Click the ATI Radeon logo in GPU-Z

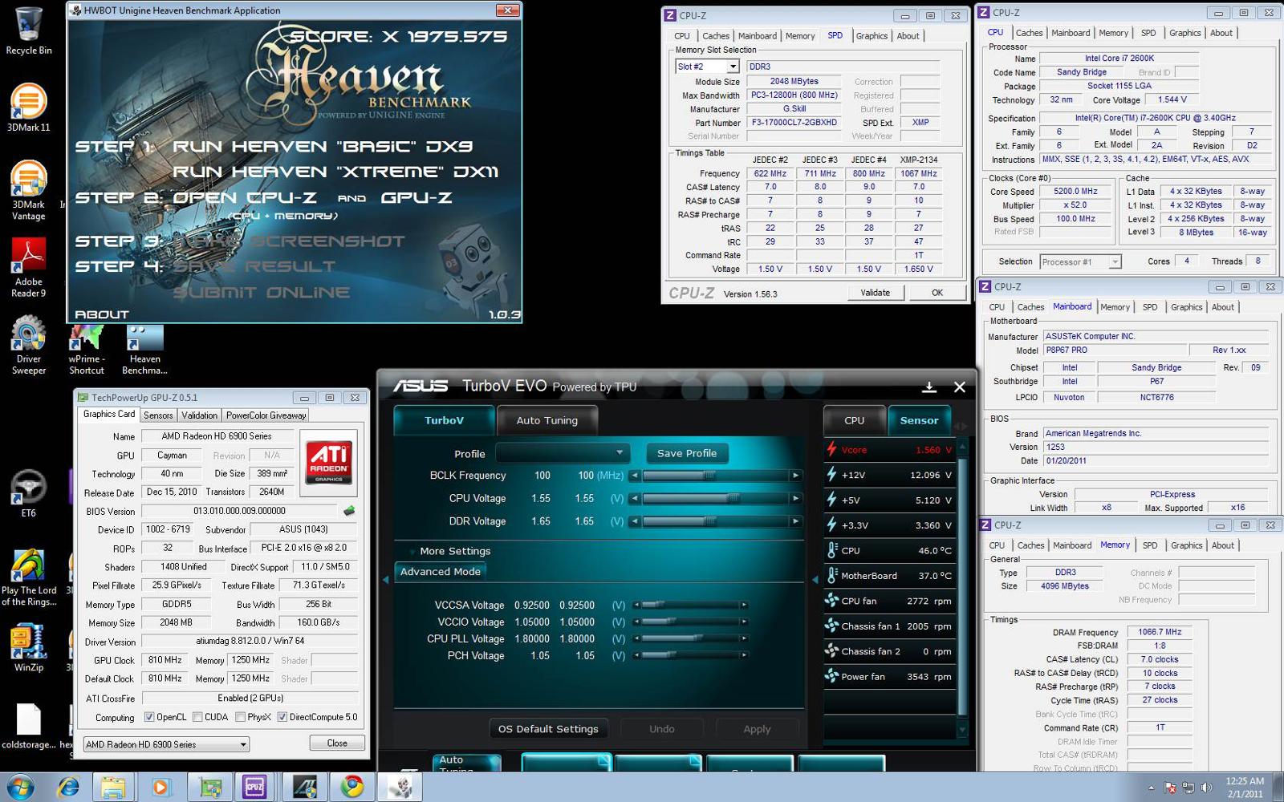point(328,464)
